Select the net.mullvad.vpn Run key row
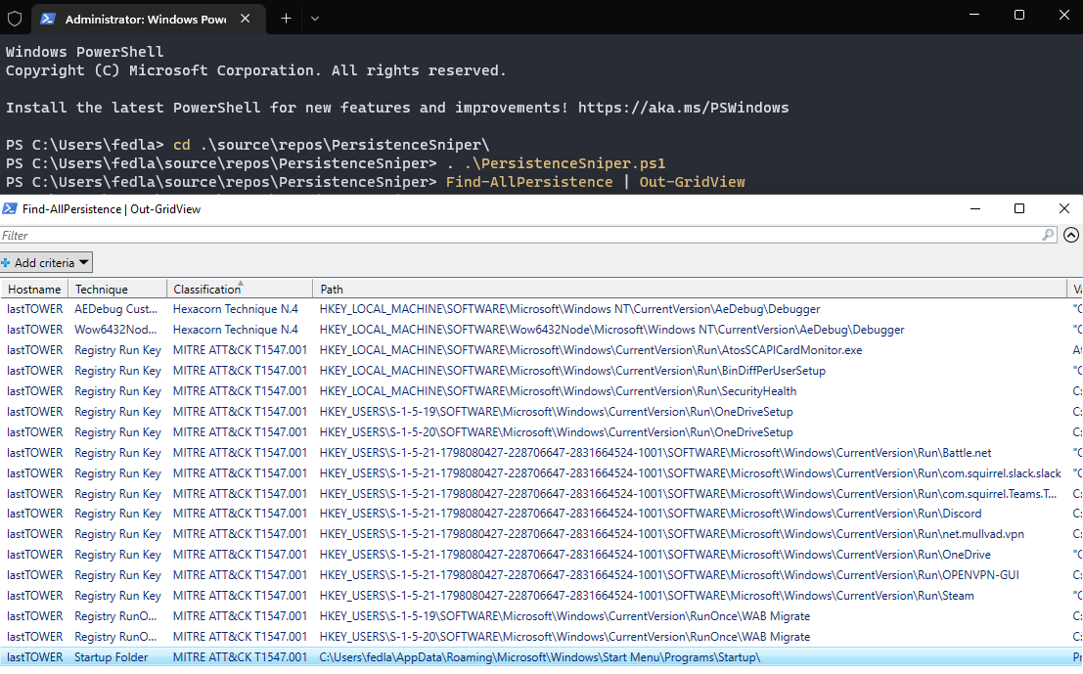 click(541, 534)
